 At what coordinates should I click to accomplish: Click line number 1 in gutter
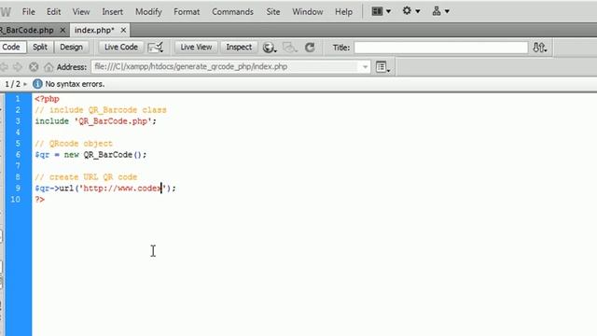17,99
